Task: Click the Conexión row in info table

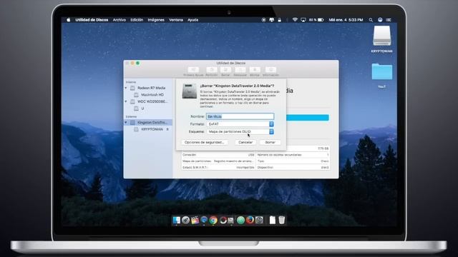Action: click(218, 155)
